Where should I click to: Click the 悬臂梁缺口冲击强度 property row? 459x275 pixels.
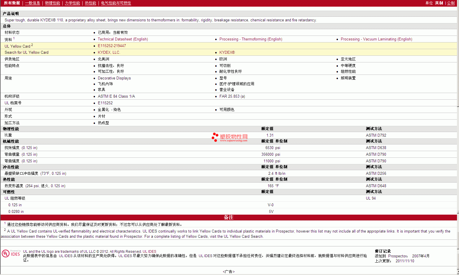coord(228,173)
